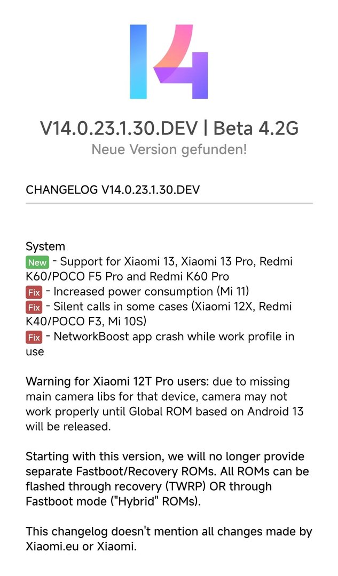Screen dimensions: 338x576
Task: Click NetworkBoost app crash entry
Action: click(160, 344)
